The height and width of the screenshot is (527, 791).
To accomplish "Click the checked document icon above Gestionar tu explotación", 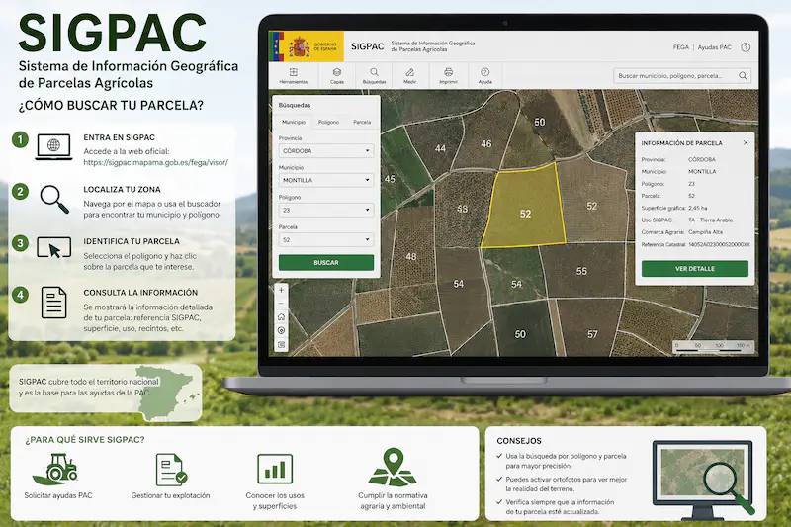I will coord(171,470).
